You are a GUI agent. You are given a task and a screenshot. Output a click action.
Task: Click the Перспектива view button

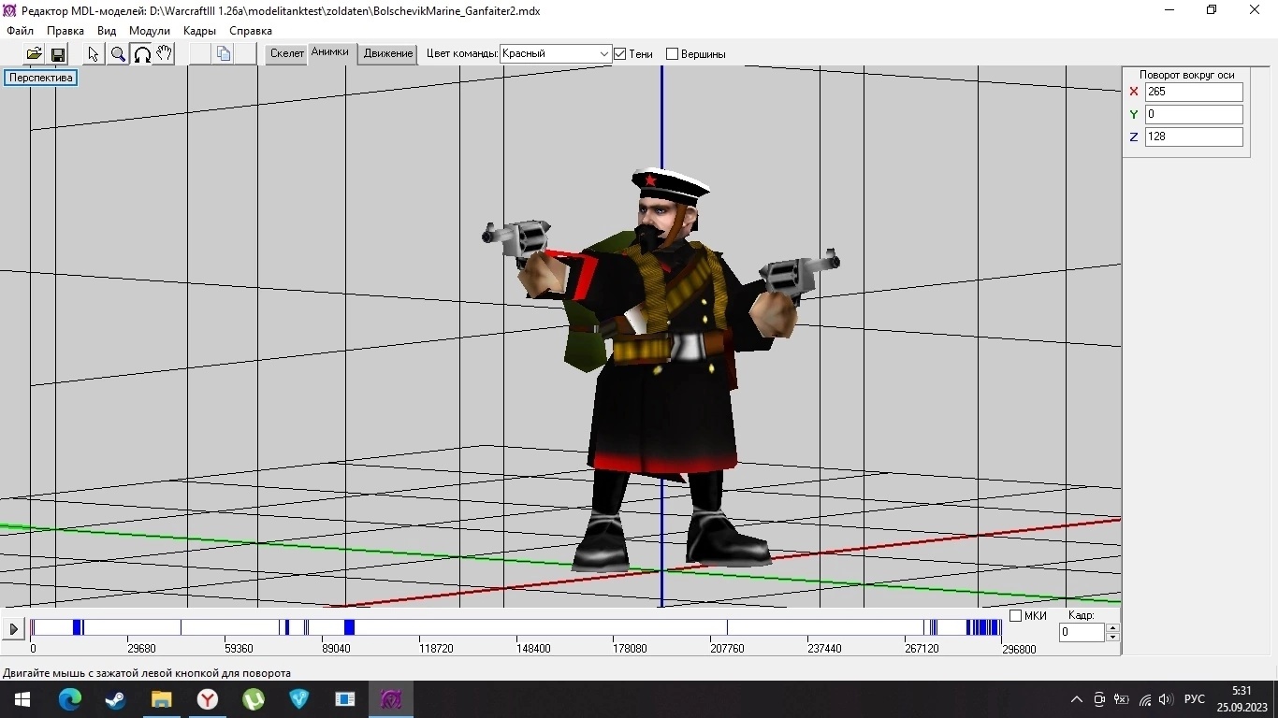41,78
